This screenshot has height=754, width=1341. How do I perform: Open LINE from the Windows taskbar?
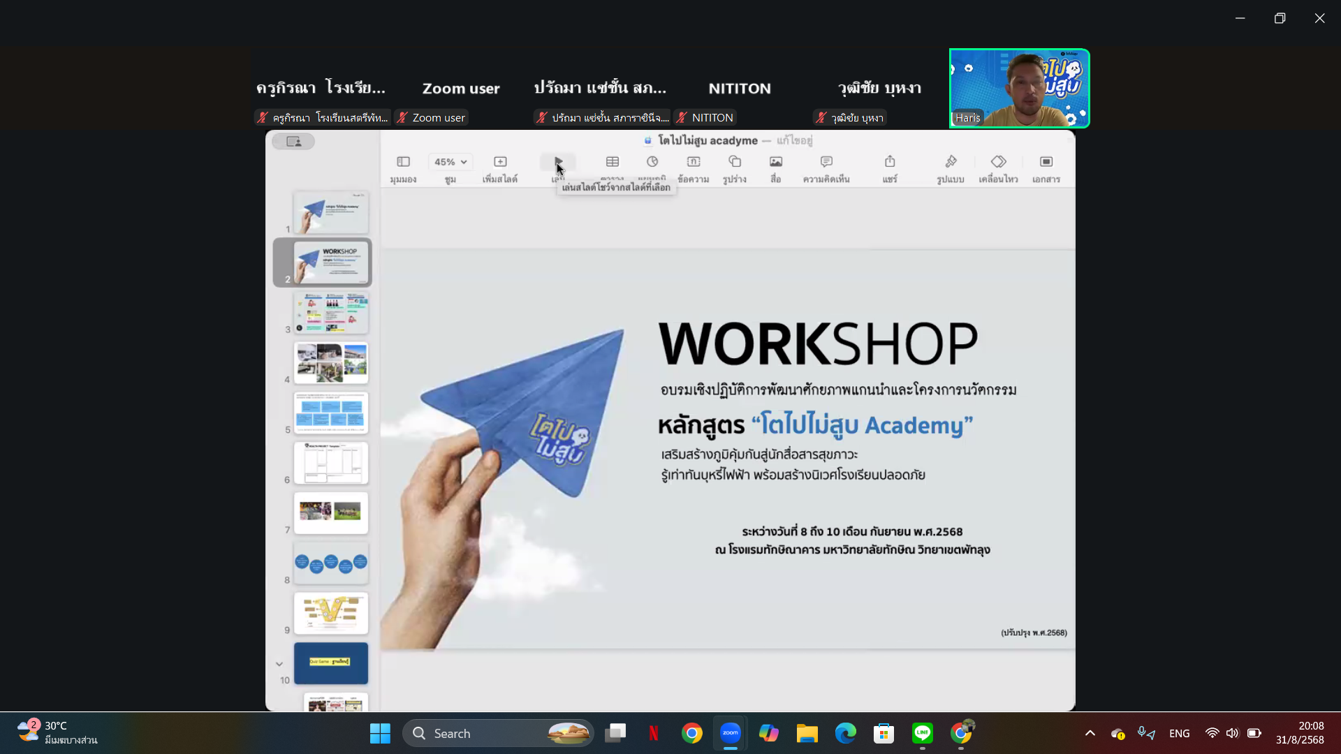pos(923,733)
